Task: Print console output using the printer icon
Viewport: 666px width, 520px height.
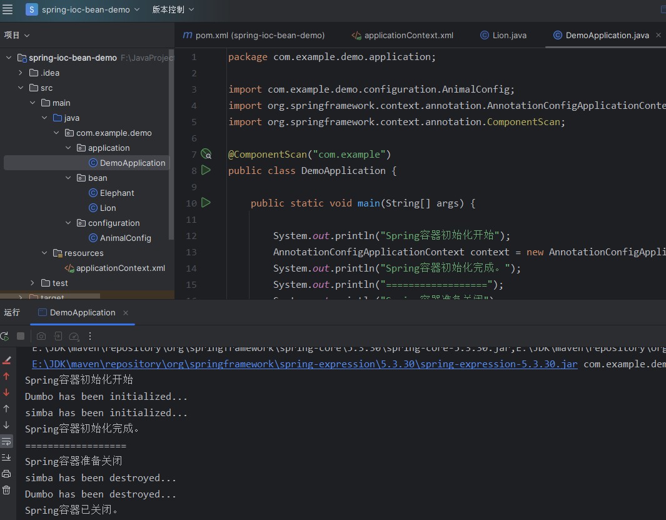Action: coord(6,474)
